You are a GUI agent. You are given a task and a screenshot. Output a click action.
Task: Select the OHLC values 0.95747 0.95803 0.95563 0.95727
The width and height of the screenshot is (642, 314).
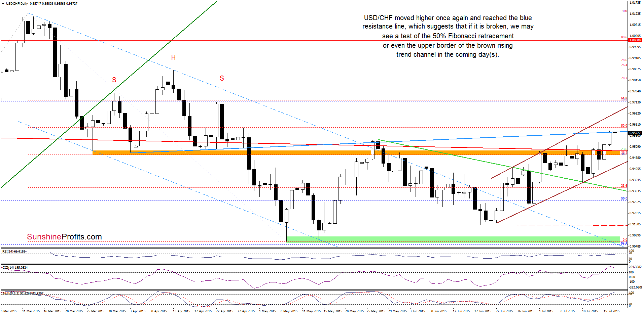coord(54,3)
